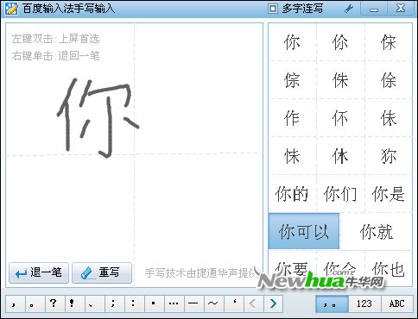The height and width of the screenshot is (319, 418).
Task: Choose candidate character 你
Action: tap(292, 42)
